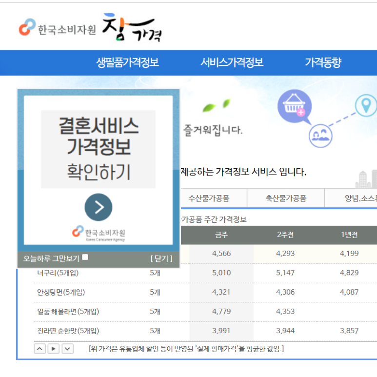This screenshot has width=377, height=377.
Task: Click the 진라면 순한맛(5개입) product name
Action: click(x=68, y=331)
